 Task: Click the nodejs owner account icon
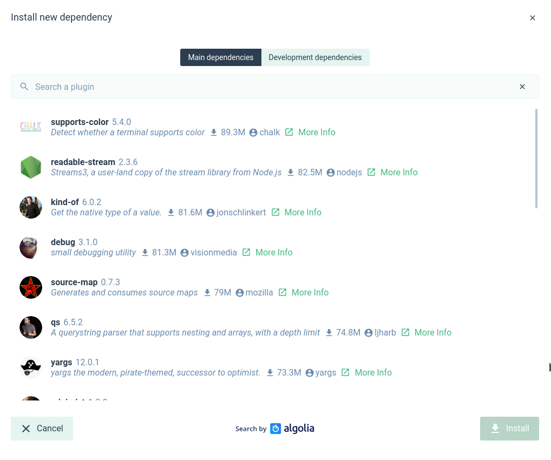pyautogui.click(x=331, y=173)
